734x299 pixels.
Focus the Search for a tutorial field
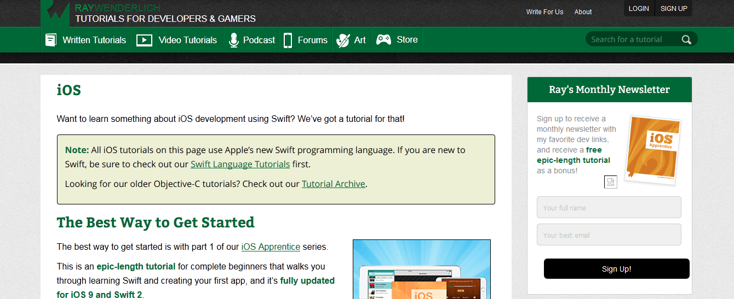(x=634, y=39)
